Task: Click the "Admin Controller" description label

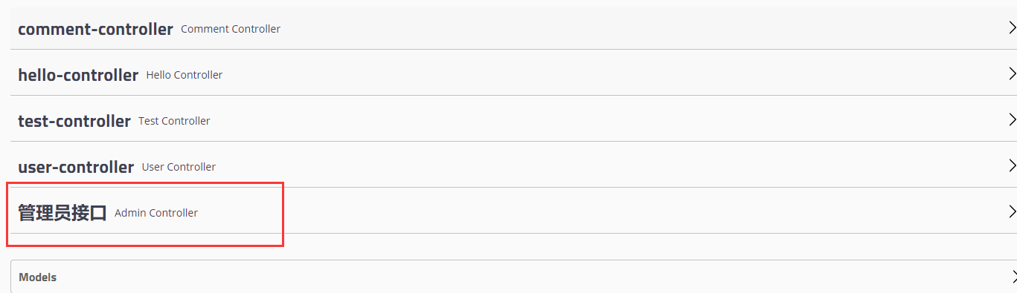Action: click(x=156, y=213)
